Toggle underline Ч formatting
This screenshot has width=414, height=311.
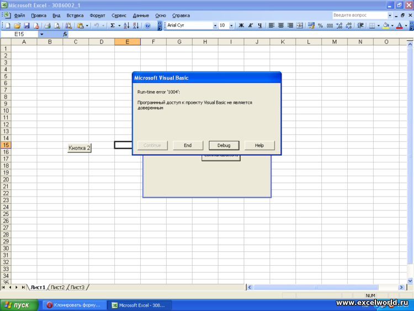[x=260, y=25]
